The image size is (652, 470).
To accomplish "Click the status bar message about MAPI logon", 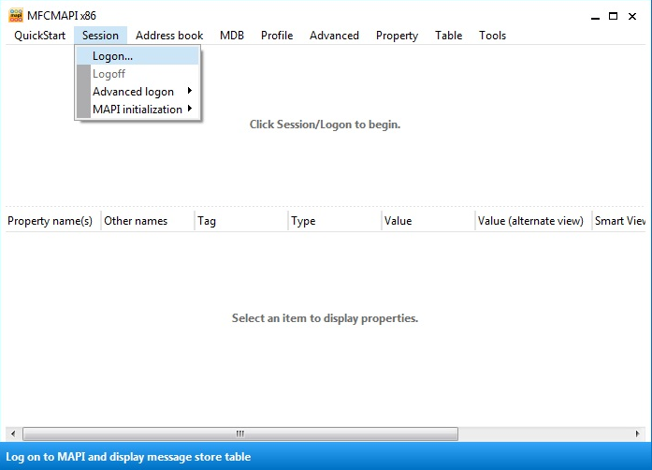I will pyautogui.click(x=128, y=457).
